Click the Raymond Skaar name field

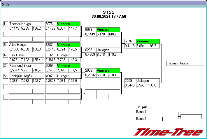click(27, 66)
